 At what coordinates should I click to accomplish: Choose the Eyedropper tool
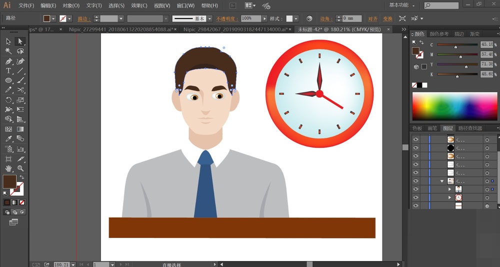pyautogui.click(x=8, y=138)
